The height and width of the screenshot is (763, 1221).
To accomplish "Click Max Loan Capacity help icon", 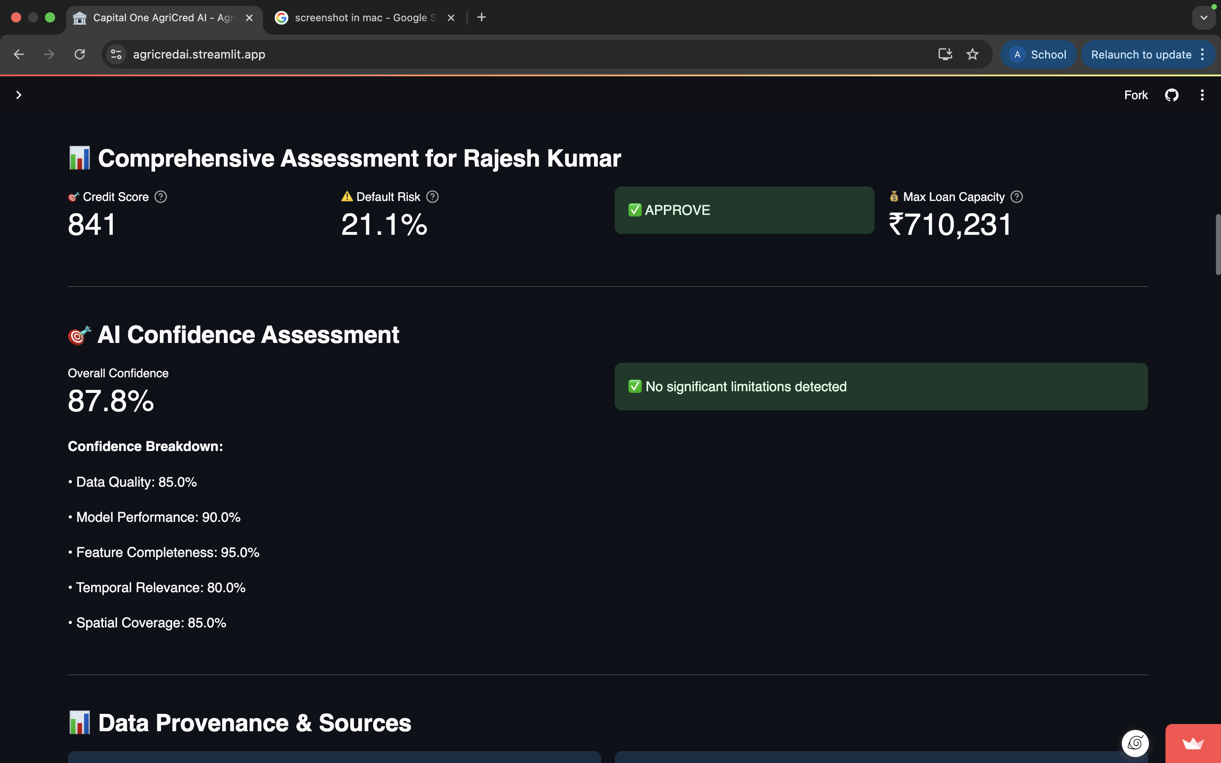I will [x=1017, y=197].
